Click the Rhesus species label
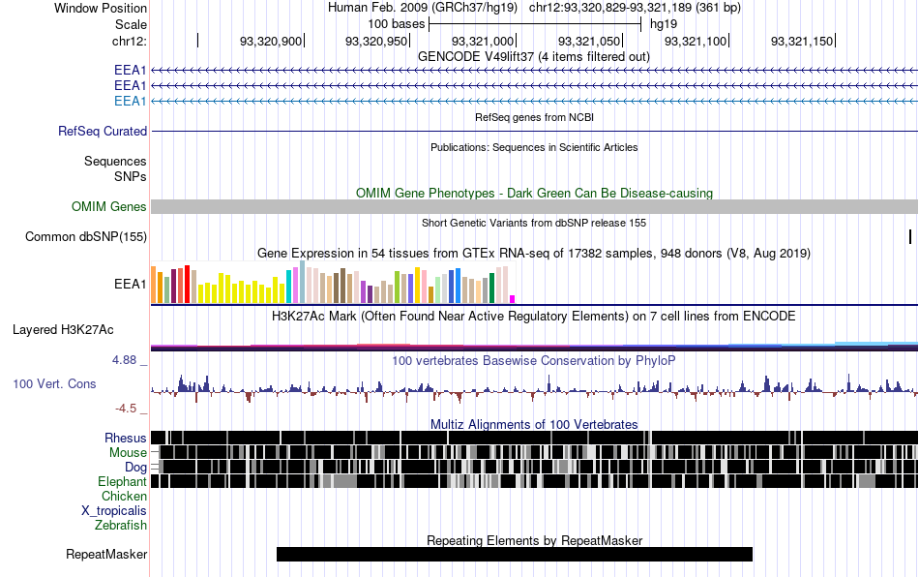 pyautogui.click(x=126, y=438)
